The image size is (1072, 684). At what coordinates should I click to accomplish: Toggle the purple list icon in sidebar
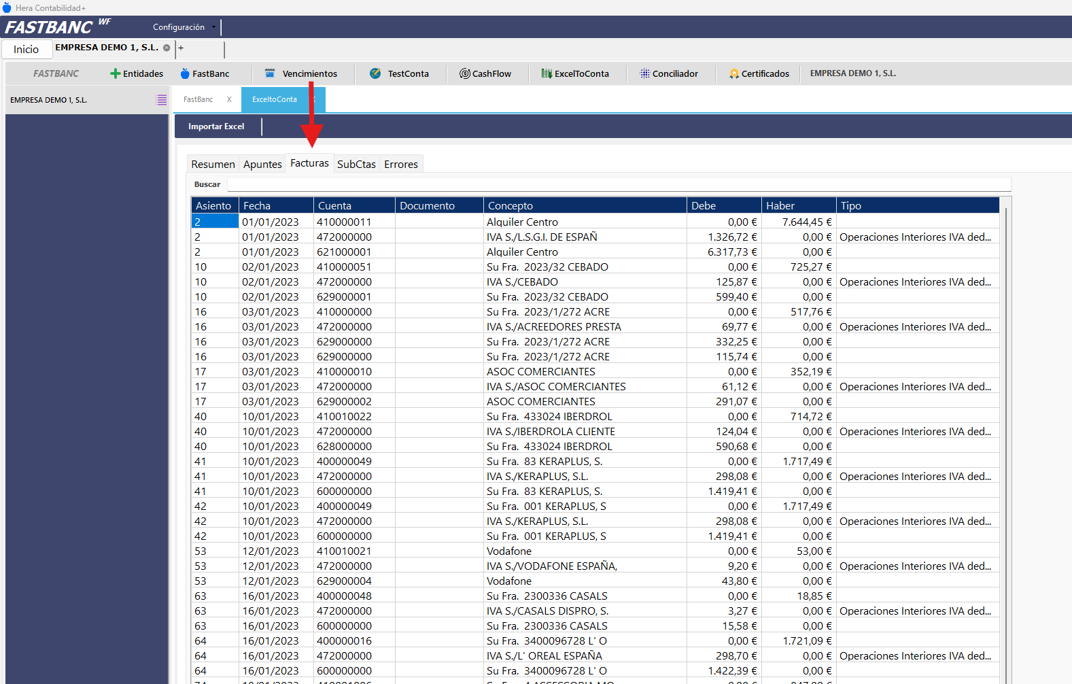click(x=161, y=100)
